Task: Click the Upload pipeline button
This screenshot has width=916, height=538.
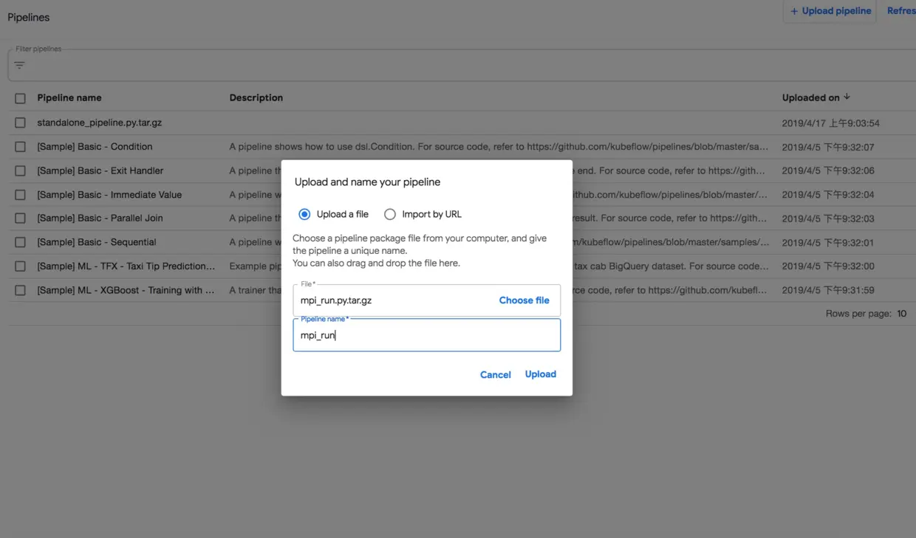Action: pyautogui.click(x=830, y=11)
